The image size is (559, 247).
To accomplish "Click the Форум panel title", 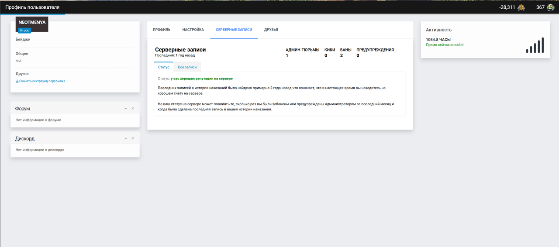I will pos(23,108).
